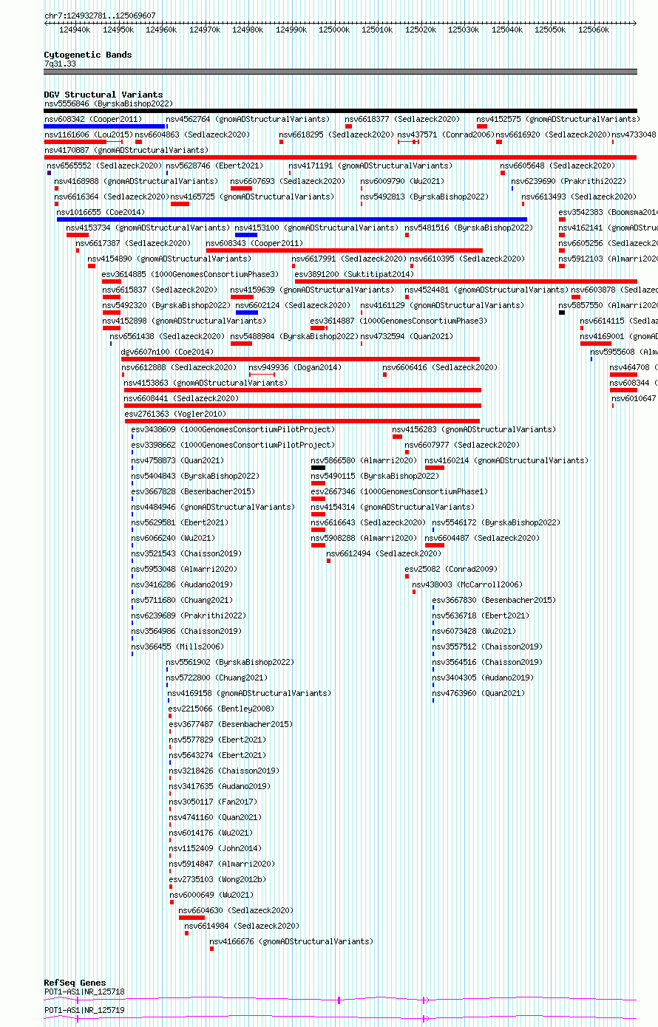Click the nsv1161606 (Lou2015) variant

pos(83,142)
